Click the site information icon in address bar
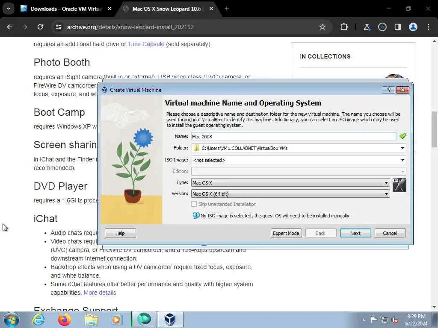438x328 pixels. click(58, 27)
